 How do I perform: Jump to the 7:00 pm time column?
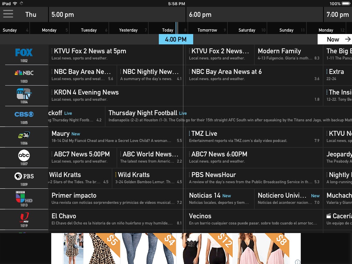[338, 14]
